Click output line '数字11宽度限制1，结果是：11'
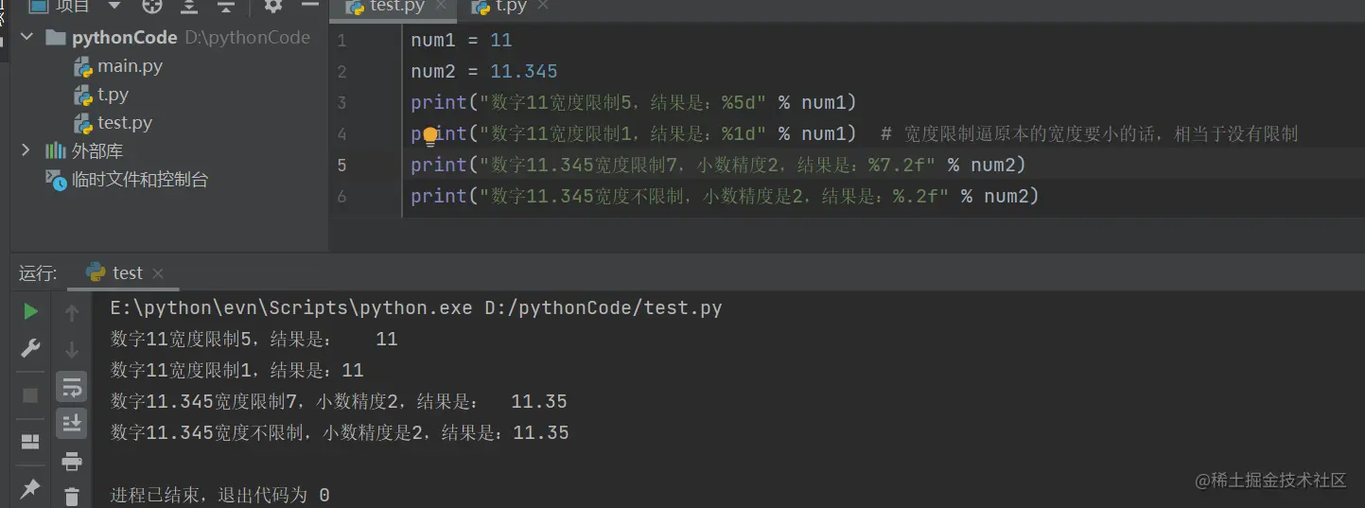Image resolution: width=1365 pixels, height=508 pixels. pos(236,371)
